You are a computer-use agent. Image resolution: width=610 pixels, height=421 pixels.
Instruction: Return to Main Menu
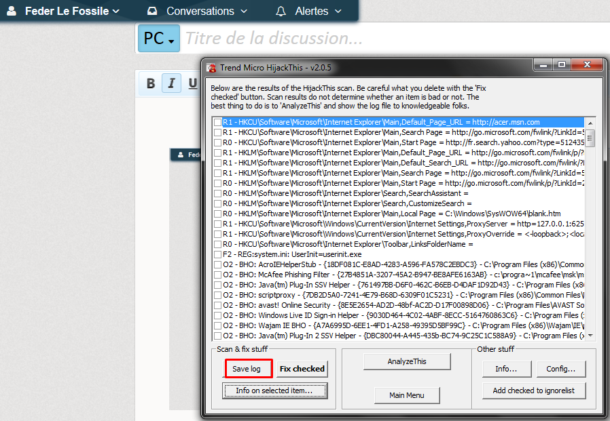coord(407,395)
